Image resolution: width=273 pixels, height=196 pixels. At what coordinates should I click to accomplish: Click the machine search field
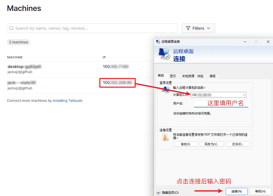[92, 28]
